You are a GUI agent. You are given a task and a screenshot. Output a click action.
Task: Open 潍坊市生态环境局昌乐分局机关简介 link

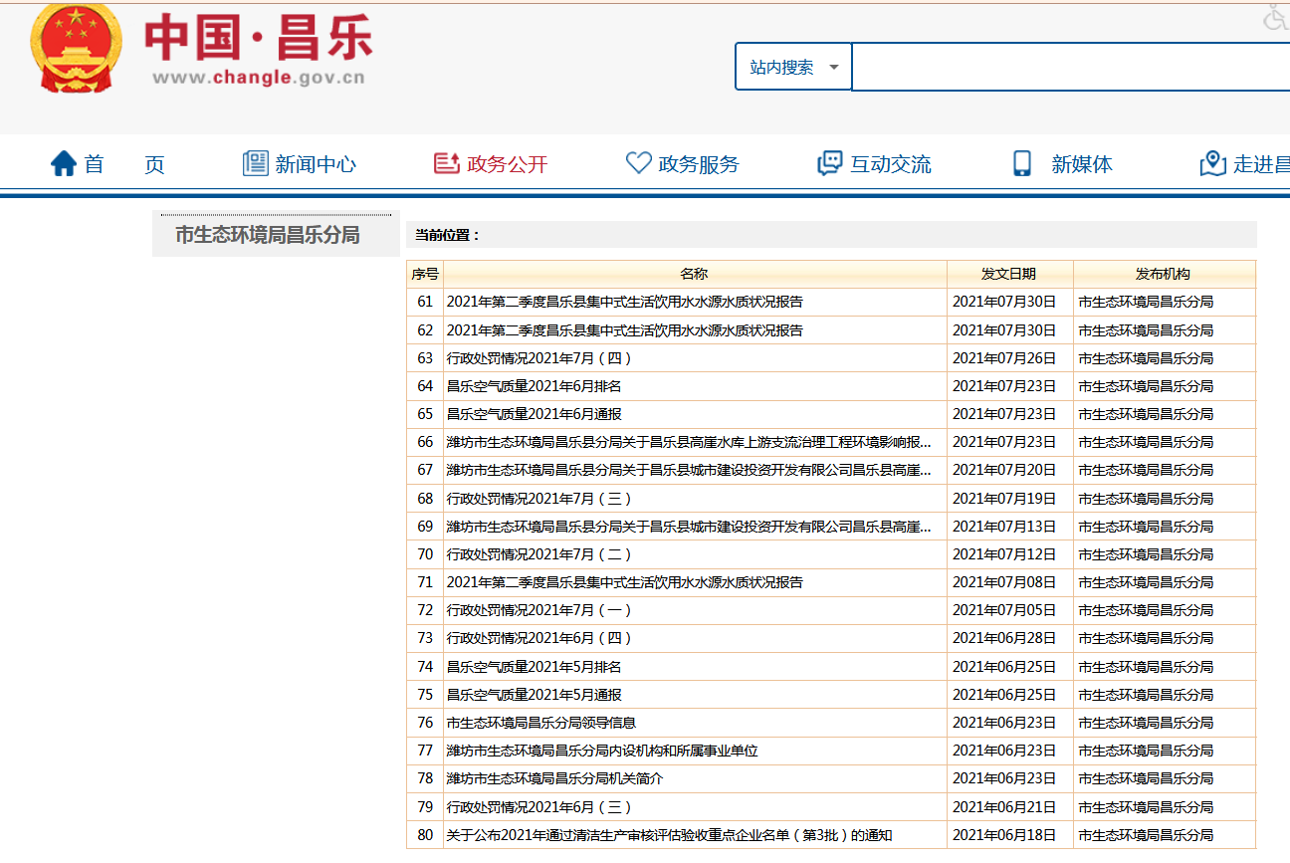(554, 778)
